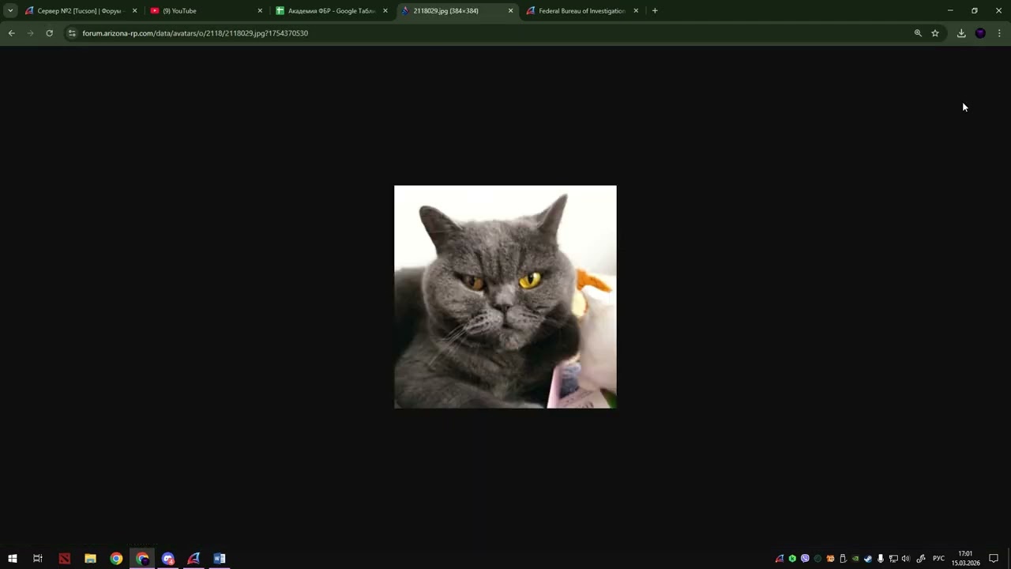Open the Windows Start menu
The width and height of the screenshot is (1011, 569).
tap(13, 559)
